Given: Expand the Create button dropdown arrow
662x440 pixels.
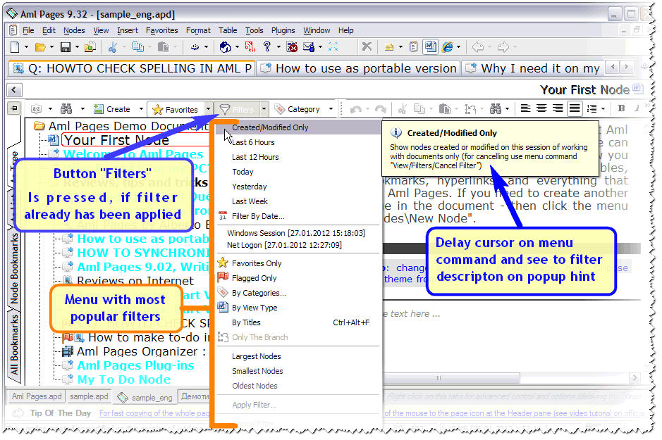Looking at the screenshot, I should (141, 109).
